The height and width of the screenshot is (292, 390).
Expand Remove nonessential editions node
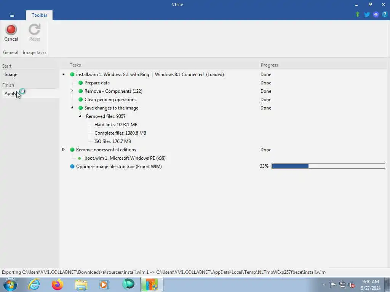(64, 149)
